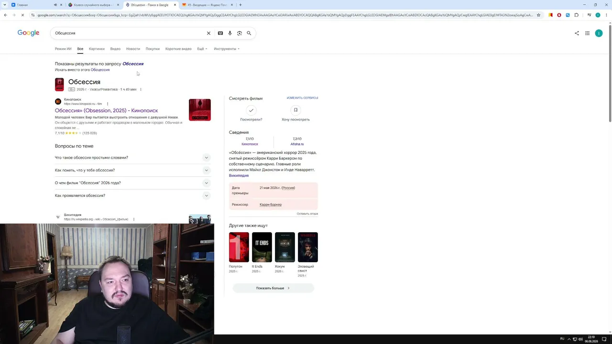The width and height of the screenshot is (612, 344).
Task: Go back to the previous page
Action: pyautogui.click(x=5, y=15)
